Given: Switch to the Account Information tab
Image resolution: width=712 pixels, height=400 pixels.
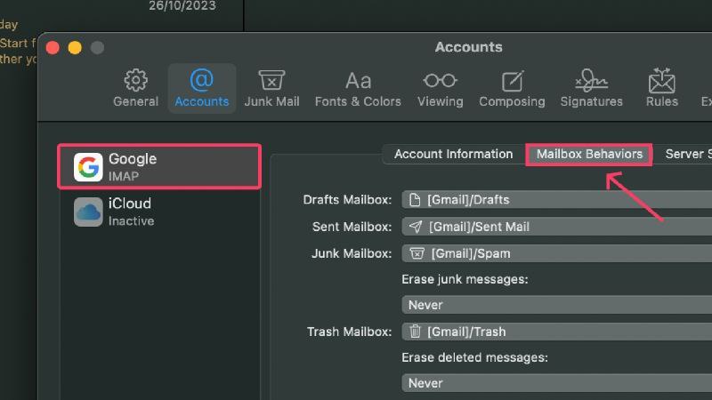Looking at the screenshot, I should pos(453,154).
